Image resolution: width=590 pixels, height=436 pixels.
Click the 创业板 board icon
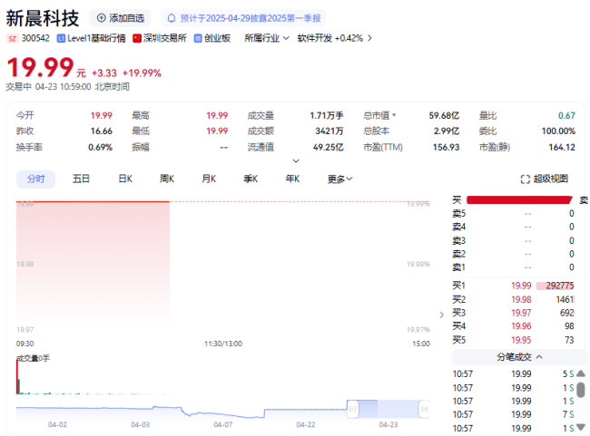(x=197, y=38)
